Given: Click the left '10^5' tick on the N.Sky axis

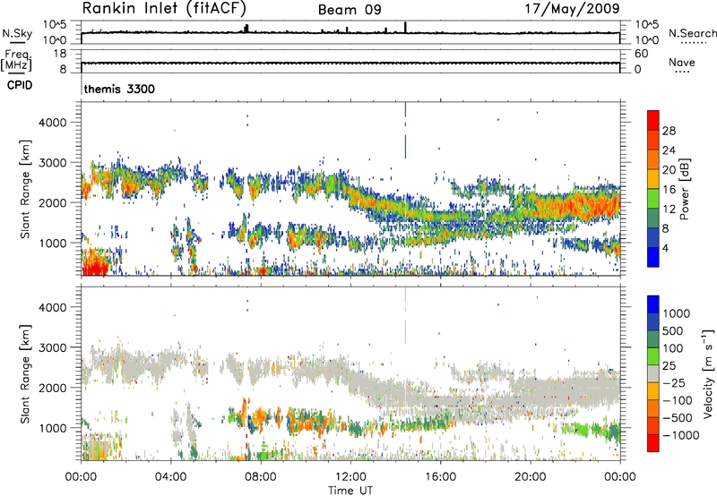Looking at the screenshot, I should (55, 25).
